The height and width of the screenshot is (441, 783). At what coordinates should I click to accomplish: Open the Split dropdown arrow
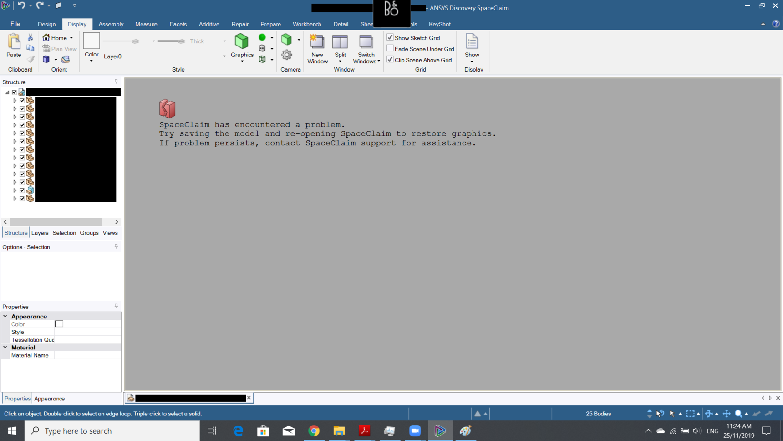[340, 62]
